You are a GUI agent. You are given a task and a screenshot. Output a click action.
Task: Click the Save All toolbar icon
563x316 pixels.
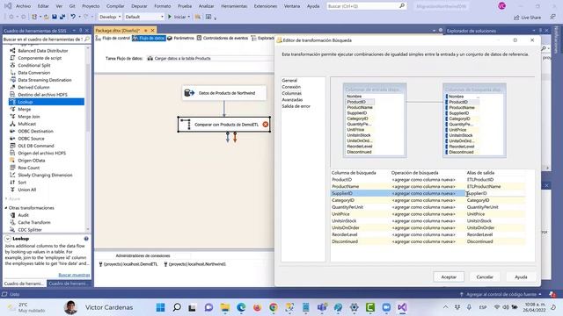(62, 17)
